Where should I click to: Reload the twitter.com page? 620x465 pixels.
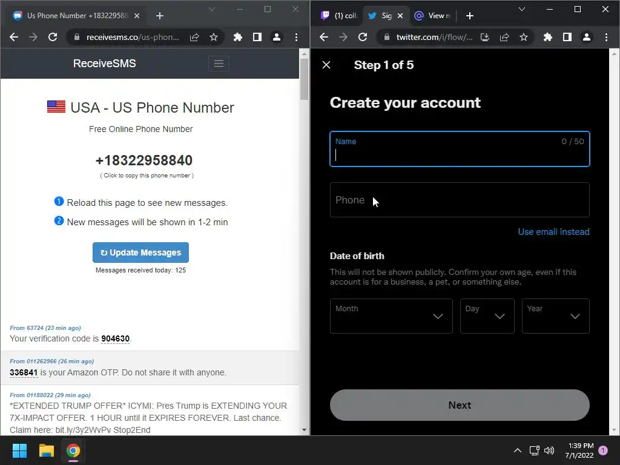point(363,37)
